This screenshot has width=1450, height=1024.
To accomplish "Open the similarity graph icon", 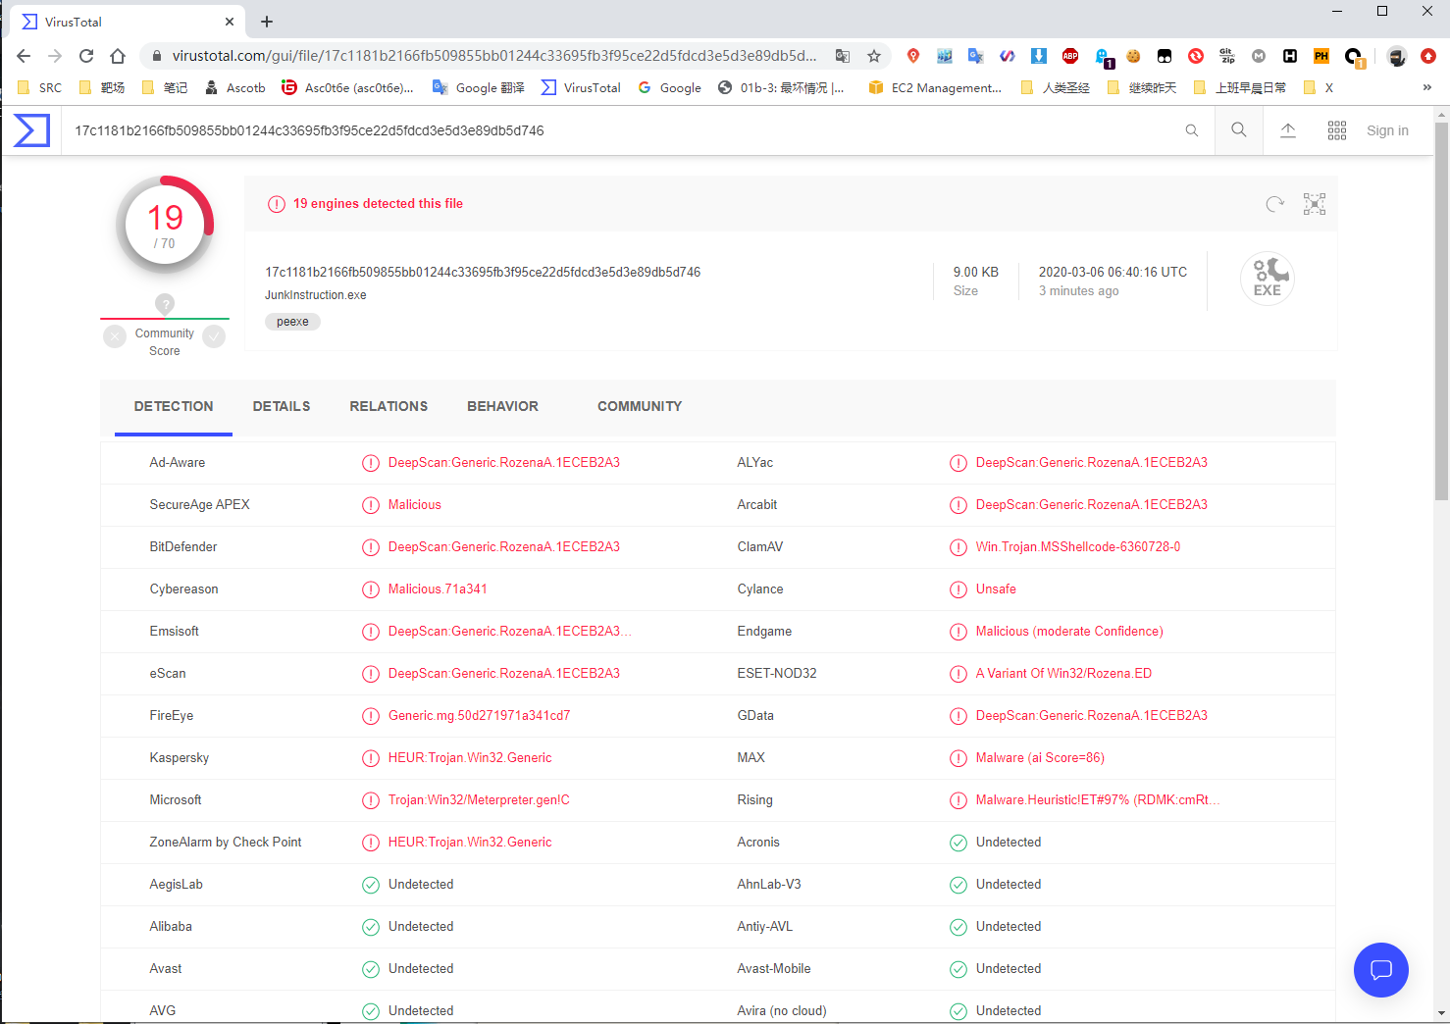I will click(1315, 204).
